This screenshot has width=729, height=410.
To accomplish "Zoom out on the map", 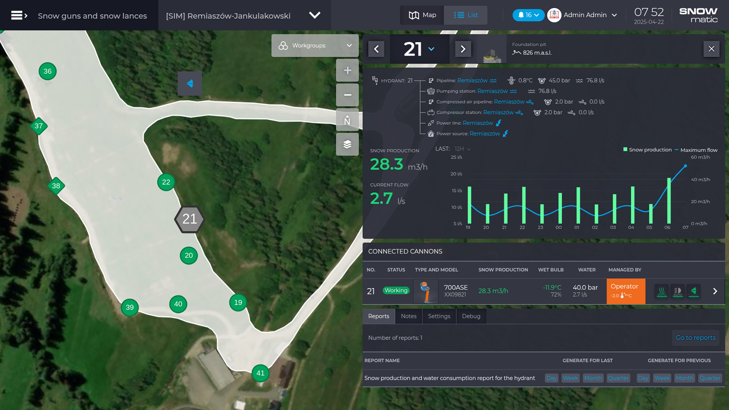I will pyautogui.click(x=347, y=95).
